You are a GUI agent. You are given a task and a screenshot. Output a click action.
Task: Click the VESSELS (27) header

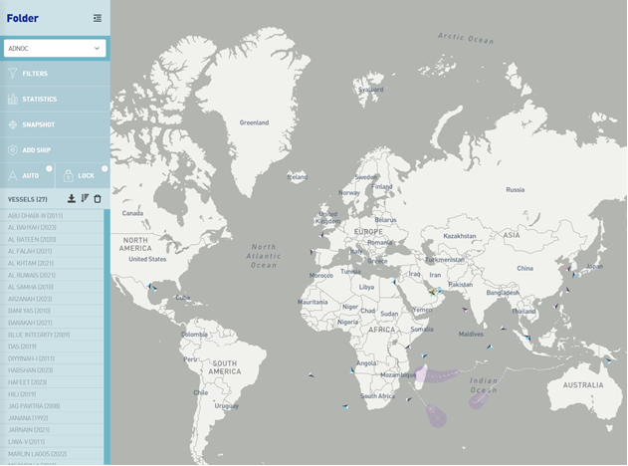point(28,199)
